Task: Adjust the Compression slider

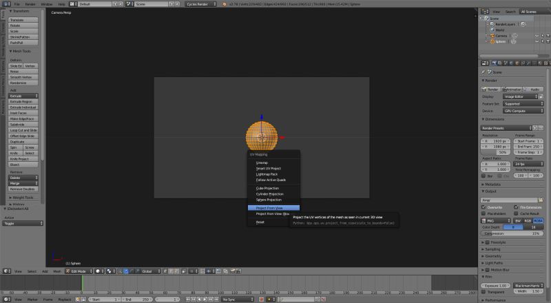Action: pyautogui.click(x=512, y=233)
